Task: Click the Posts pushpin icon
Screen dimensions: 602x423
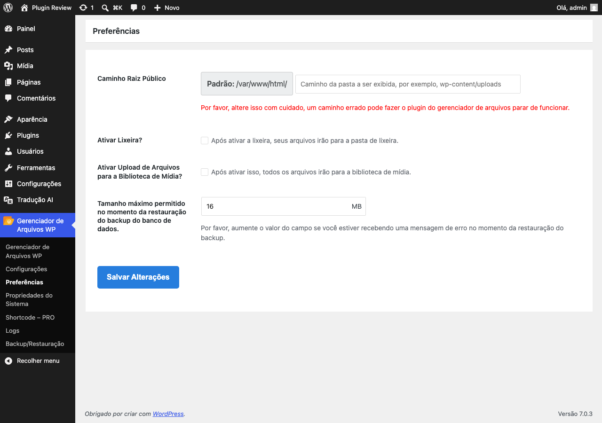Action: 8,50
